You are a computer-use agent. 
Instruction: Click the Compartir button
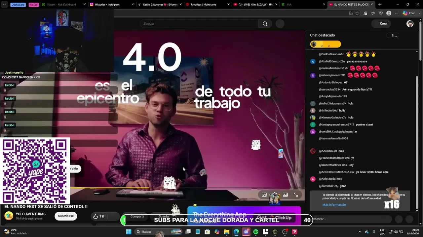pos(137,217)
